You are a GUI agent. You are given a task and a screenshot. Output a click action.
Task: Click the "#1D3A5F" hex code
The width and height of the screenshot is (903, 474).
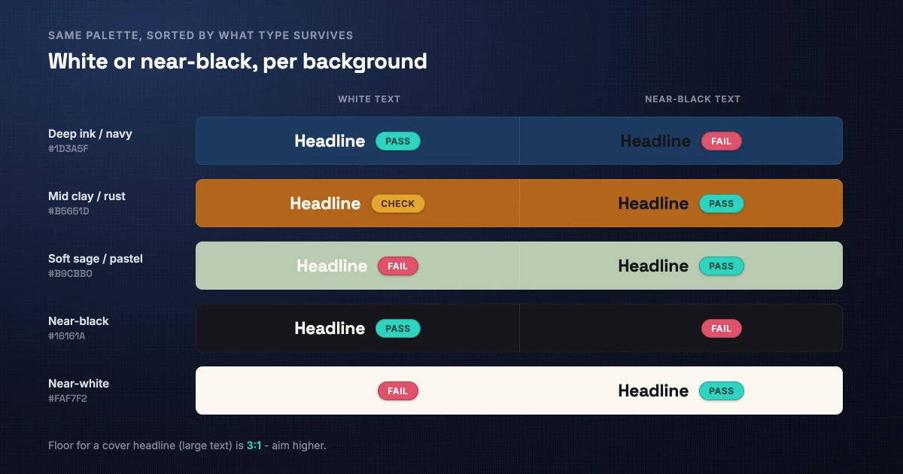(68, 149)
